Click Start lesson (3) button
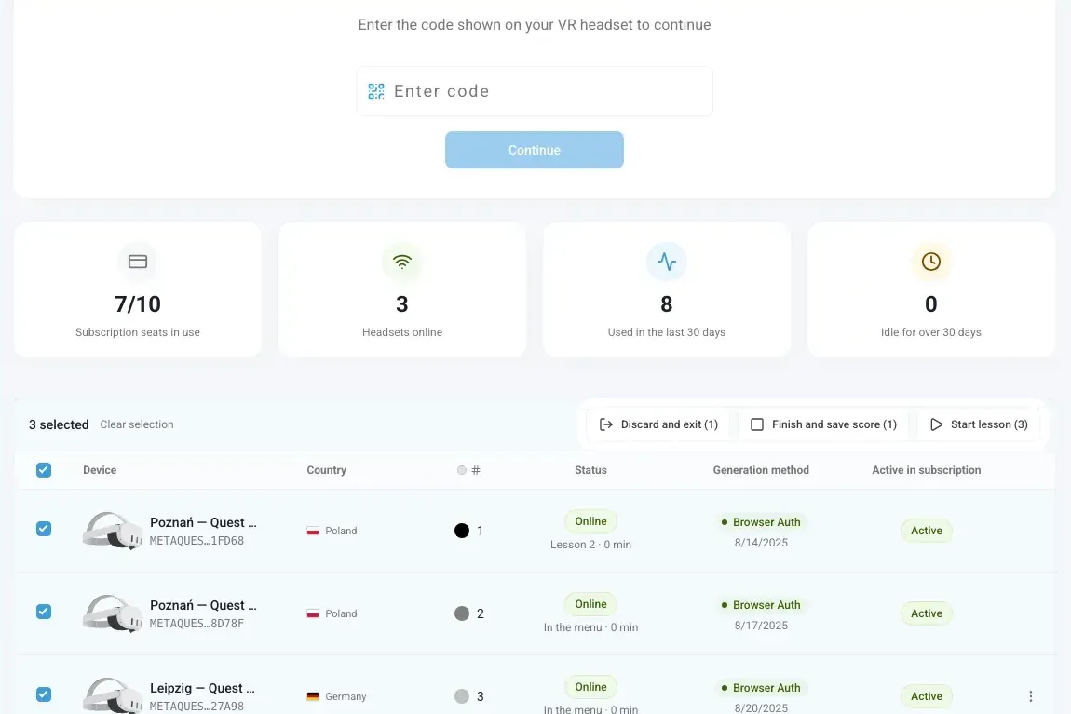This screenshot has height=714, width=1071. [x=979, y=424]
